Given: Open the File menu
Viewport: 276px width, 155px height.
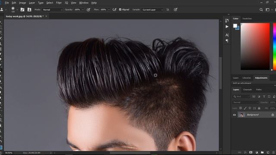Looking at the screenshot, I should tap(7, 3).
